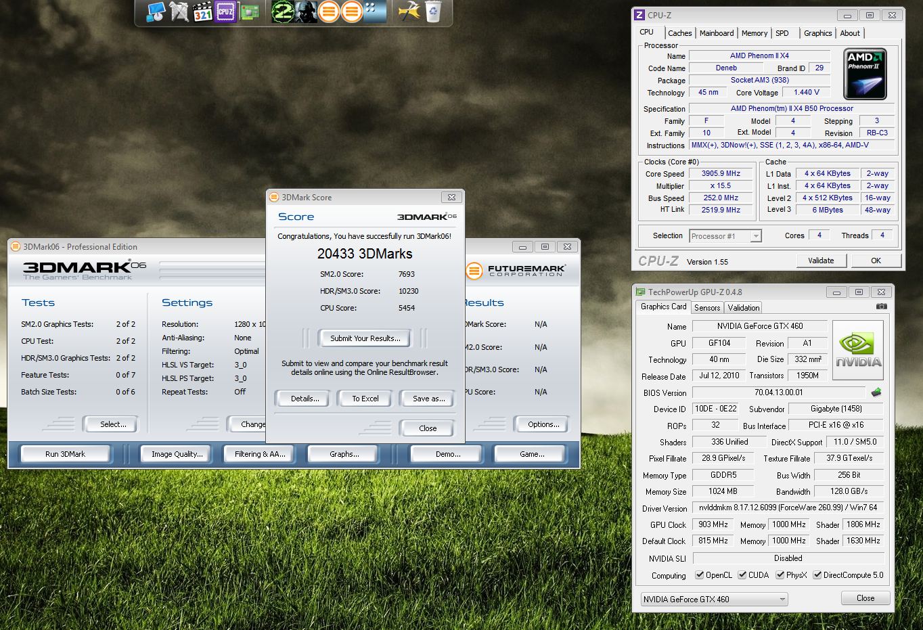Click the 20433 3DMarks score text

click(365, 254)
